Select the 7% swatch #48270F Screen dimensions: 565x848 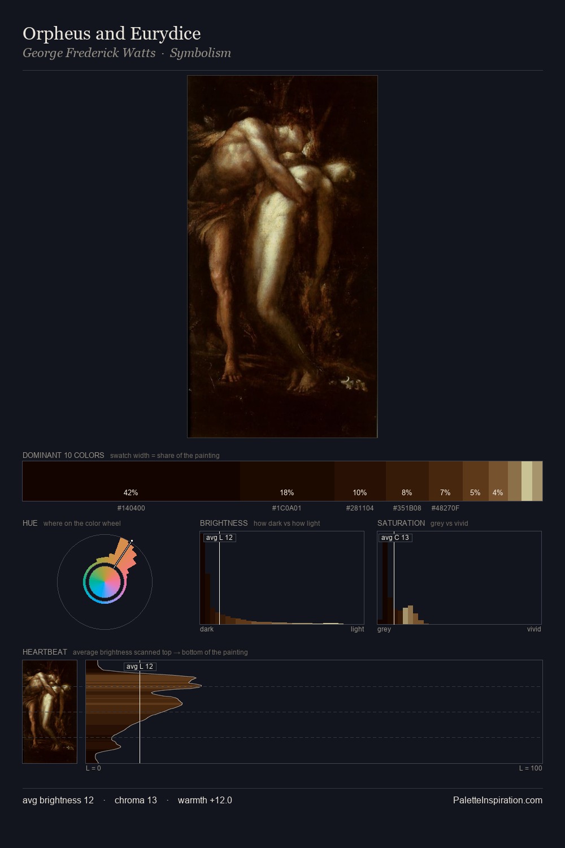[x=446, y=481]
